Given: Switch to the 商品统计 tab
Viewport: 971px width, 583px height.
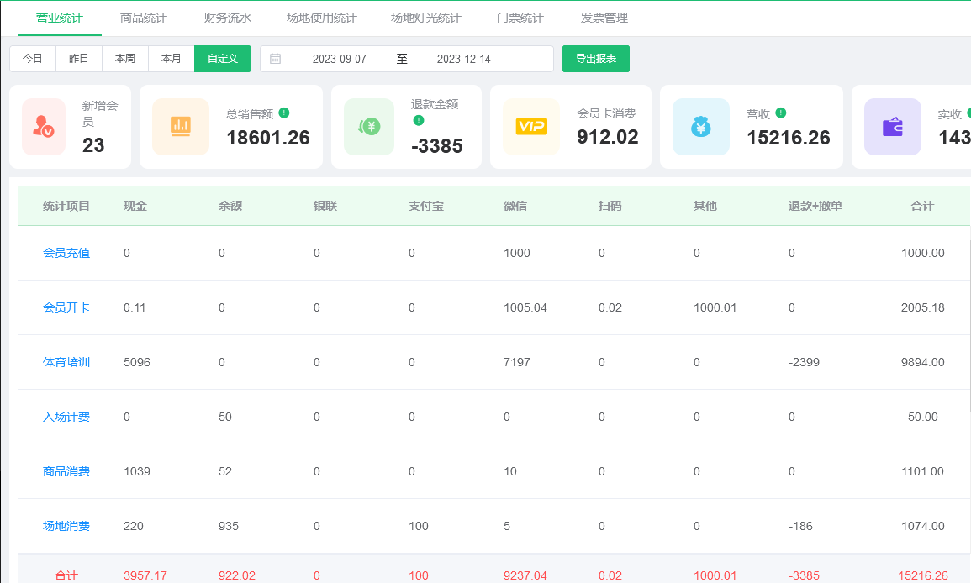Looking at the screenshot, I should (144, 18).
